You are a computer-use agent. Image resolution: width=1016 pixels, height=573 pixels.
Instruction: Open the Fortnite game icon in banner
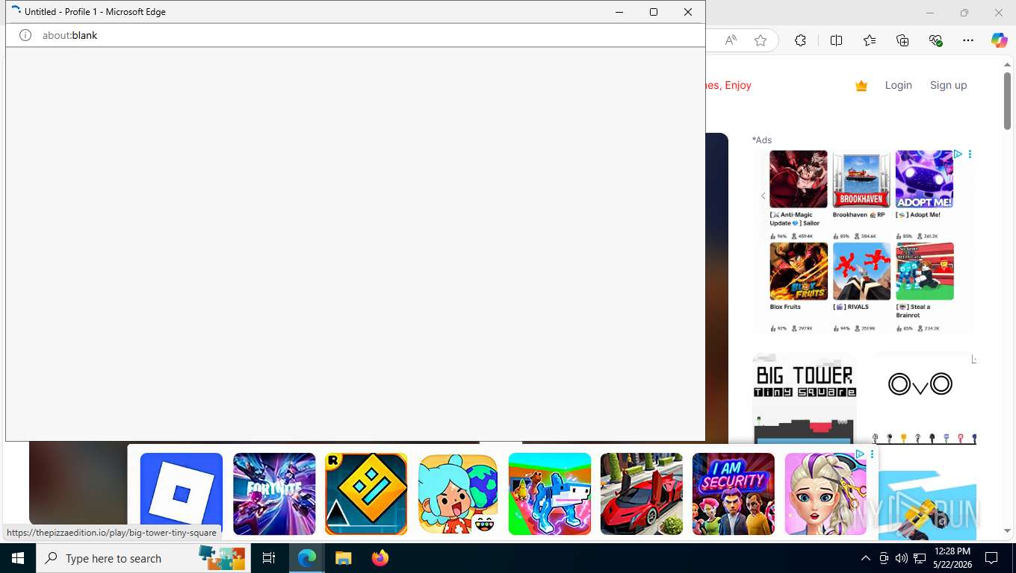point(274,494)
